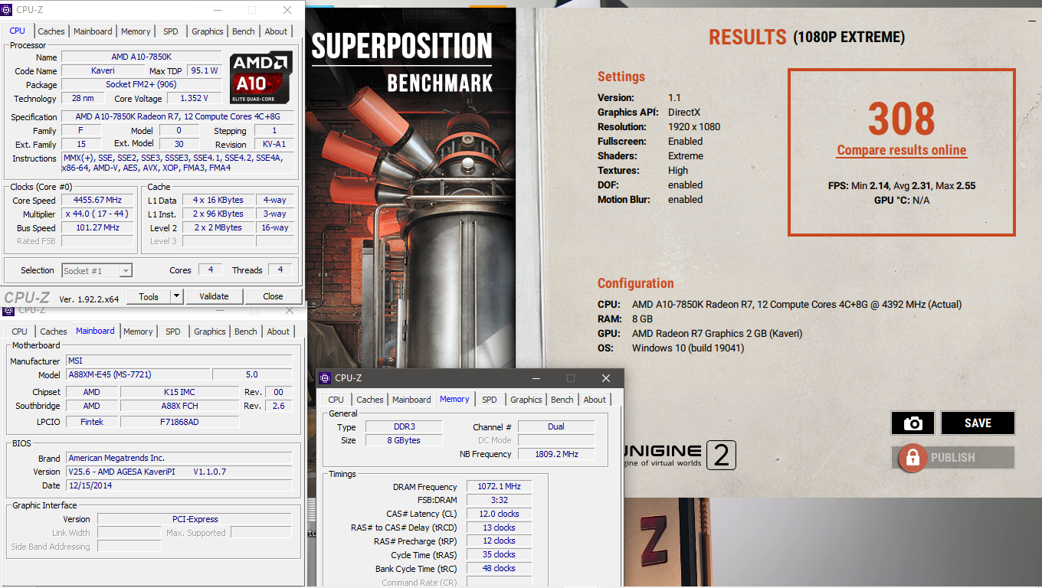Select CPU tab in Mainboard CPU-Z window

point(20,332)
